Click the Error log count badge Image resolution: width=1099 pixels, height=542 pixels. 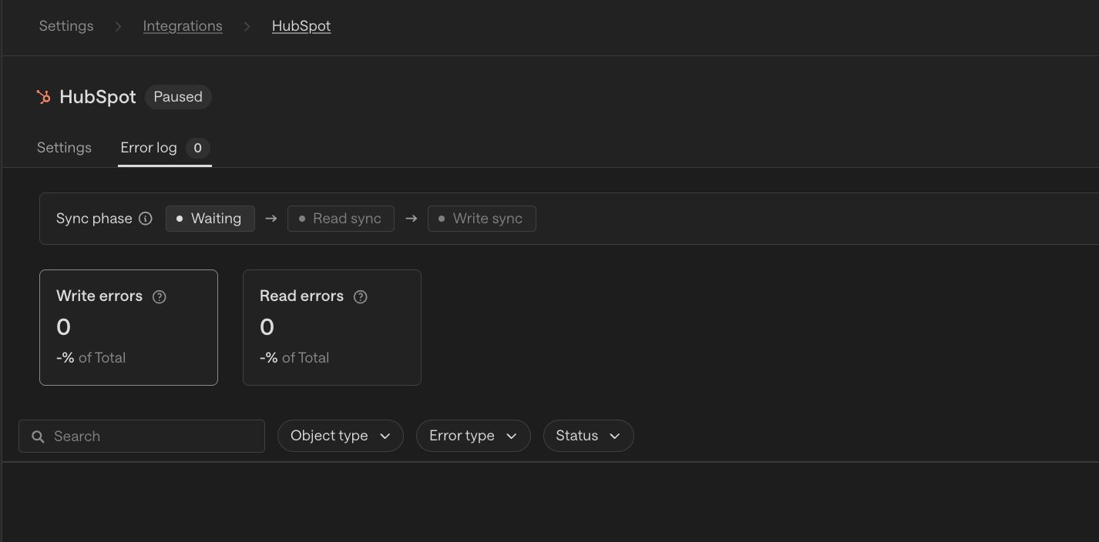198,148
